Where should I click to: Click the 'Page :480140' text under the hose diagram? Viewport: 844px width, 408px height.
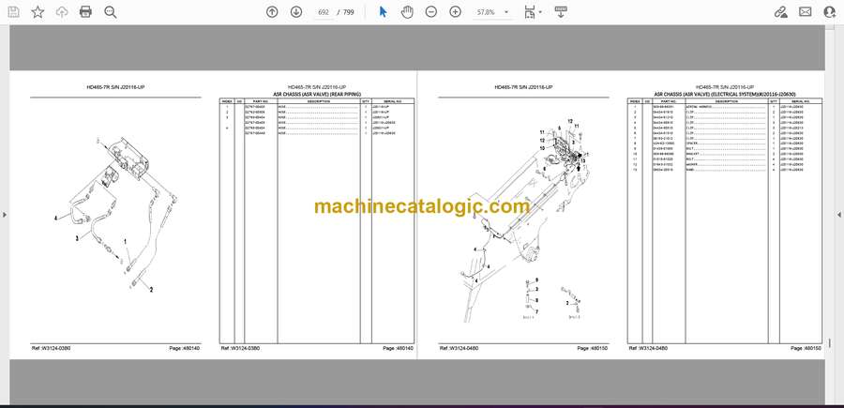(184, 349)
